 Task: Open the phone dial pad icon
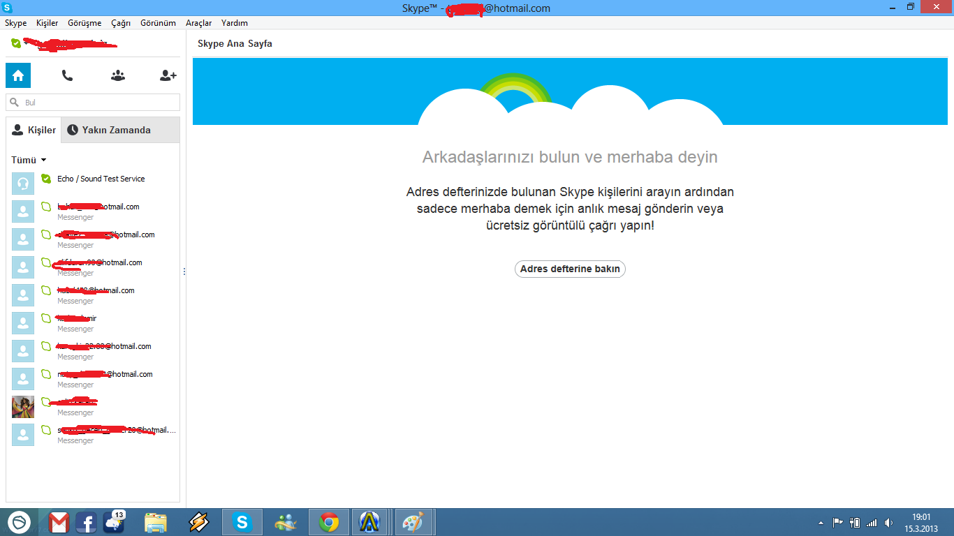tap(67, 75)
